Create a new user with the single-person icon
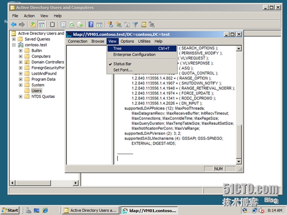This screenshot has height=215, width=287. pyautogui.click(x=110, y=24)
